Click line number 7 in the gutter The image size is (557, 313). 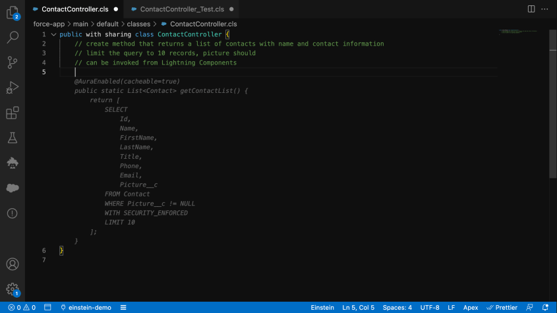point(44,260)
